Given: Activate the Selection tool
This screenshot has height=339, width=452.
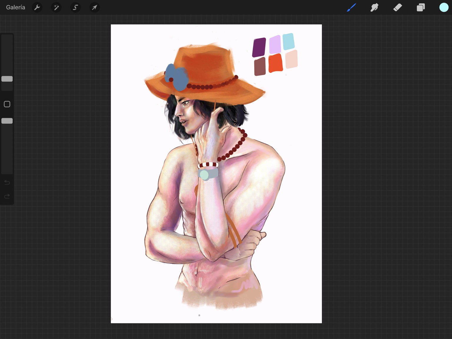Looking at the screenshot, I should point(75,7).
